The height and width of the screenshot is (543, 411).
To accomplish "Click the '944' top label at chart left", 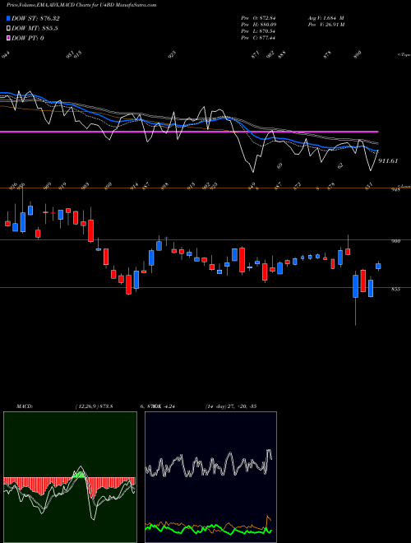I will (6, 54).
